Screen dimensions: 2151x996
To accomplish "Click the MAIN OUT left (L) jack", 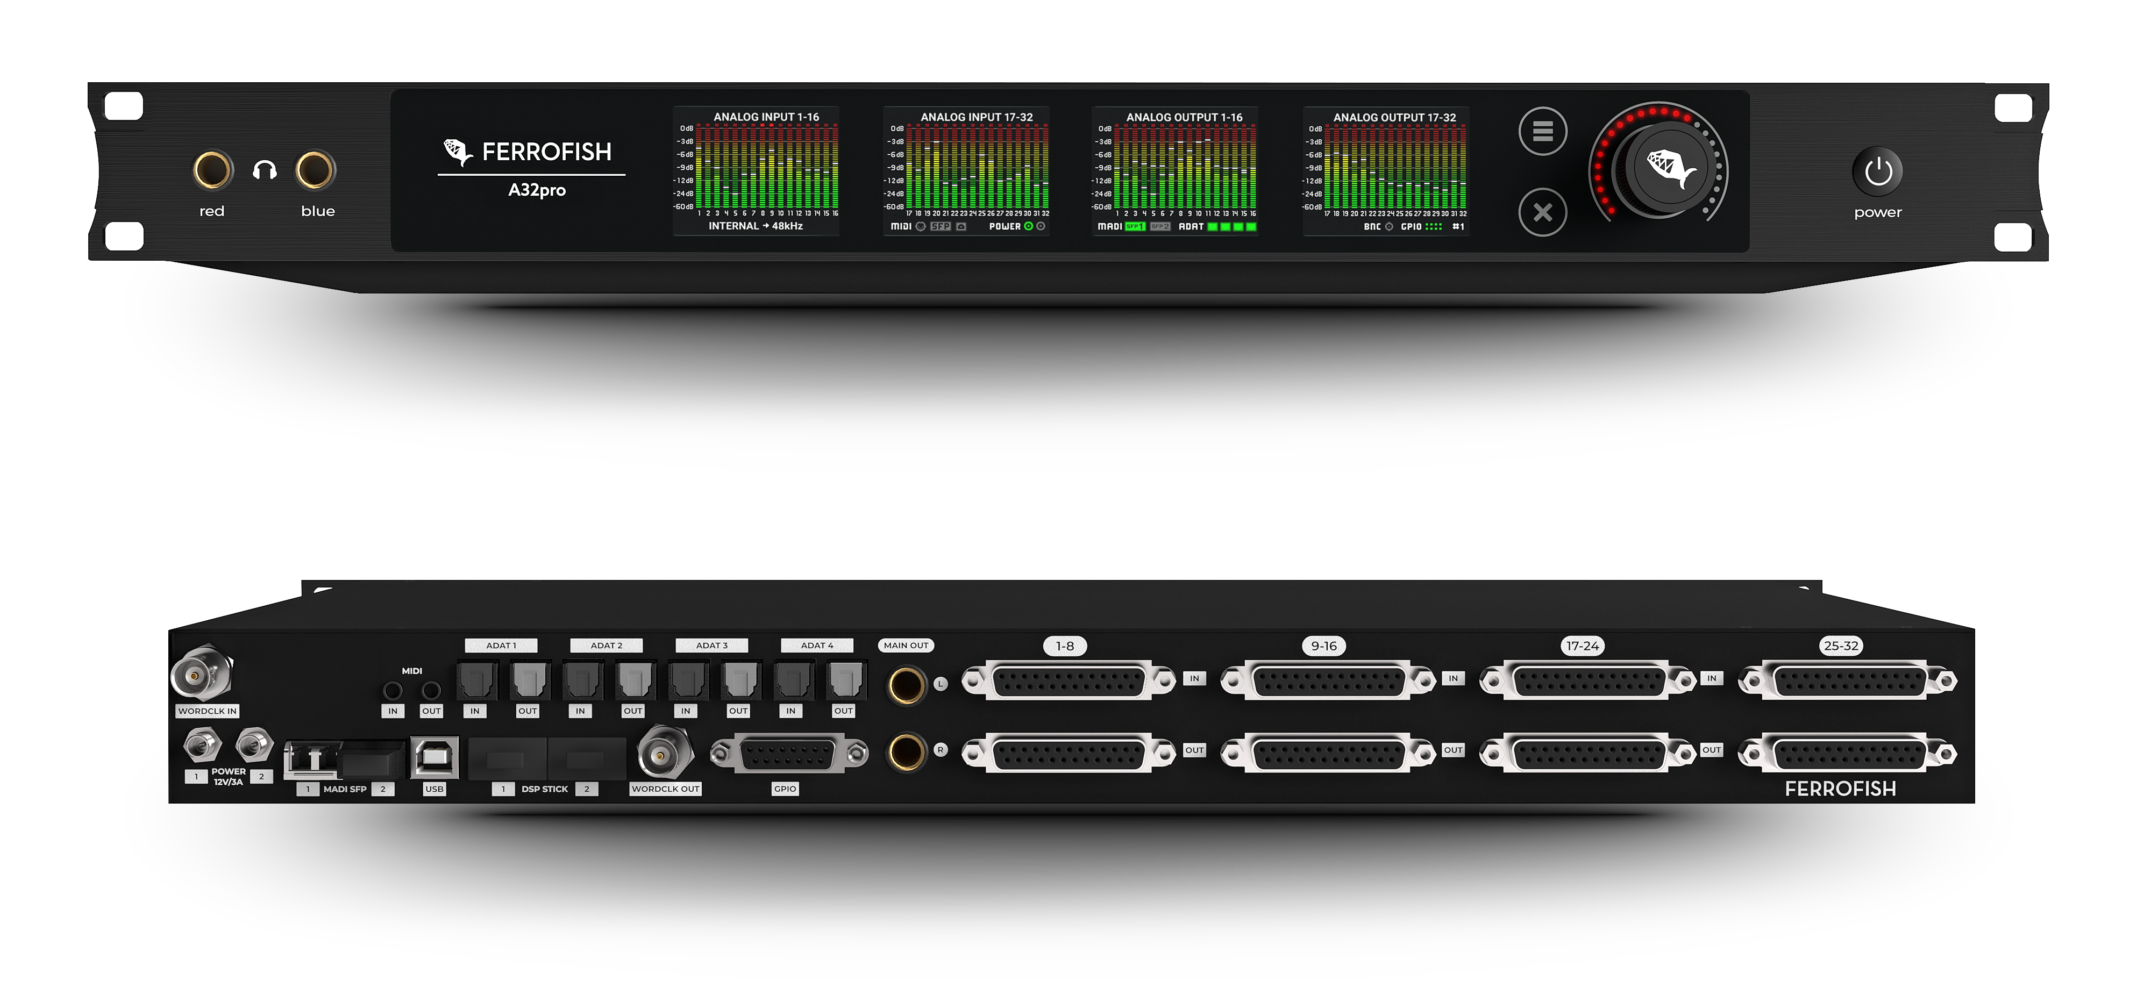I will [x=906, y=685].
